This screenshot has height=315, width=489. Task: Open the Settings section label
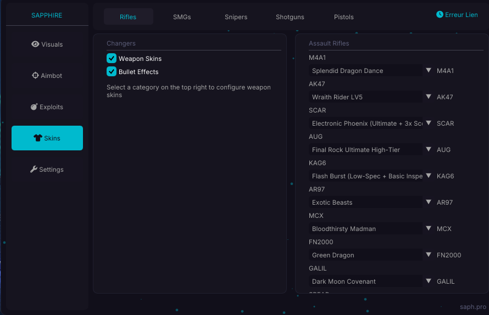[x=52, y=170]
